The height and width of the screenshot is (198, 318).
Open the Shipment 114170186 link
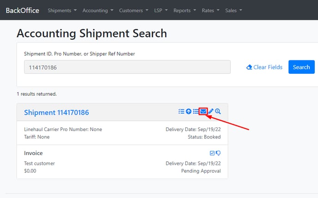click(56, 112)
